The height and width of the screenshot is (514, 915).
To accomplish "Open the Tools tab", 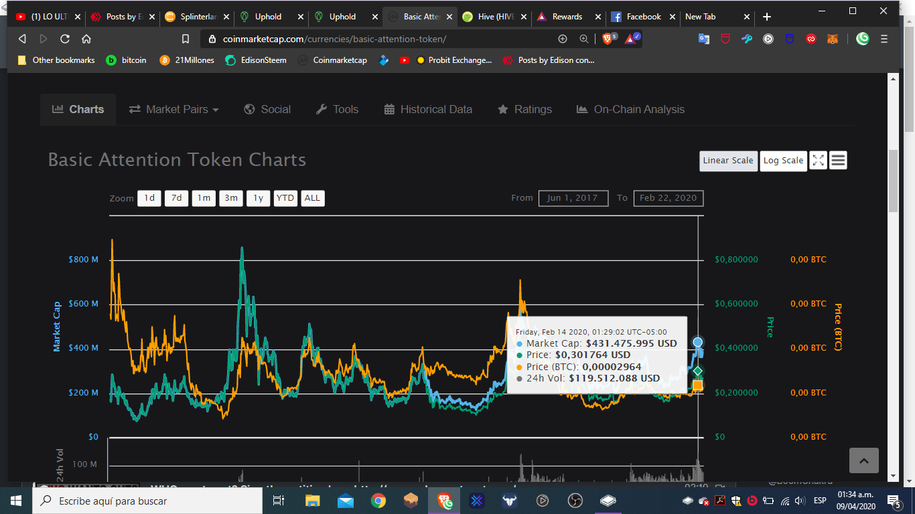I will (x=337, y=109).
